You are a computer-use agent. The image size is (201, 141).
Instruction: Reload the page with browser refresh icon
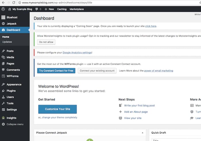coord(13,3)
